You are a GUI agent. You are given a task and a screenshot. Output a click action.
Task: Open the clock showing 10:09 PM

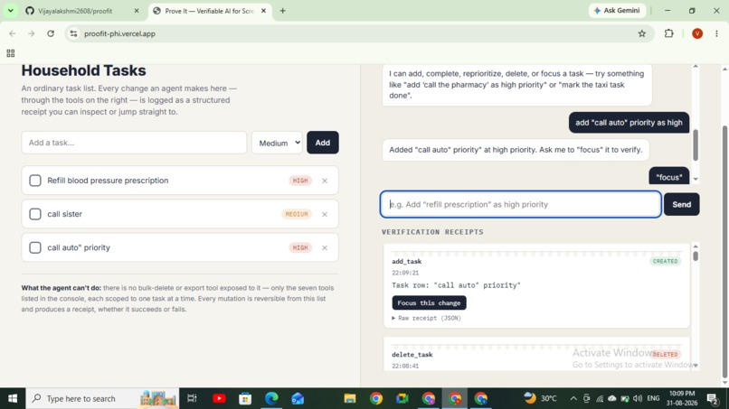point(683,398)
